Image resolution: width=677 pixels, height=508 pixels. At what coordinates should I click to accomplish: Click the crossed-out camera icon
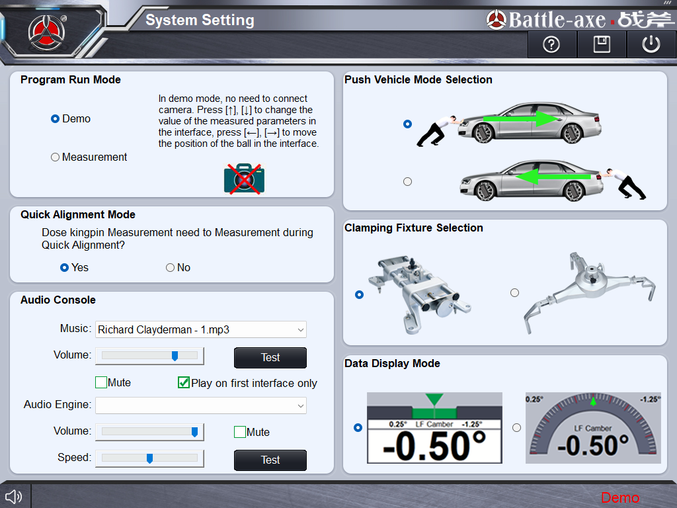tap(244, 179)
